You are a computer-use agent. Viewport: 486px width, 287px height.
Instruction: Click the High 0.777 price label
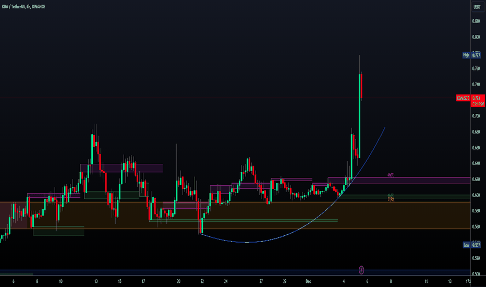pyautogui.click(x=472, y=55)
